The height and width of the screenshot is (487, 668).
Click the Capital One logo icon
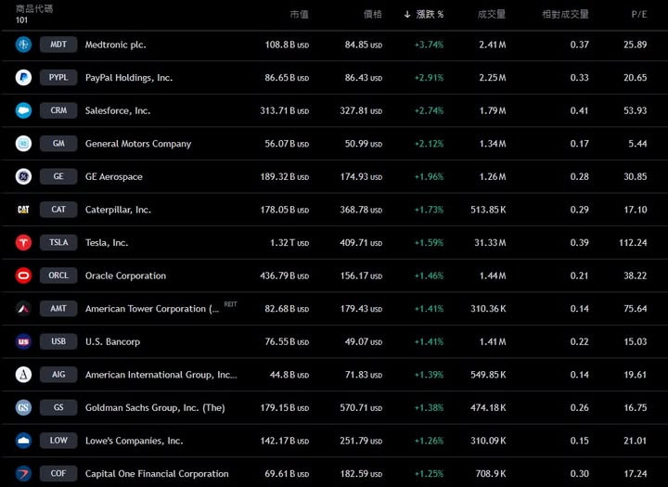coord(23,473)
